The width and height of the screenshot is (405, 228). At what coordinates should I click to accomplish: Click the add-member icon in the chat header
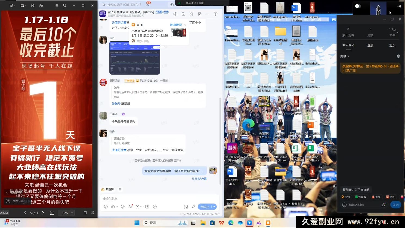coord(191,14)
